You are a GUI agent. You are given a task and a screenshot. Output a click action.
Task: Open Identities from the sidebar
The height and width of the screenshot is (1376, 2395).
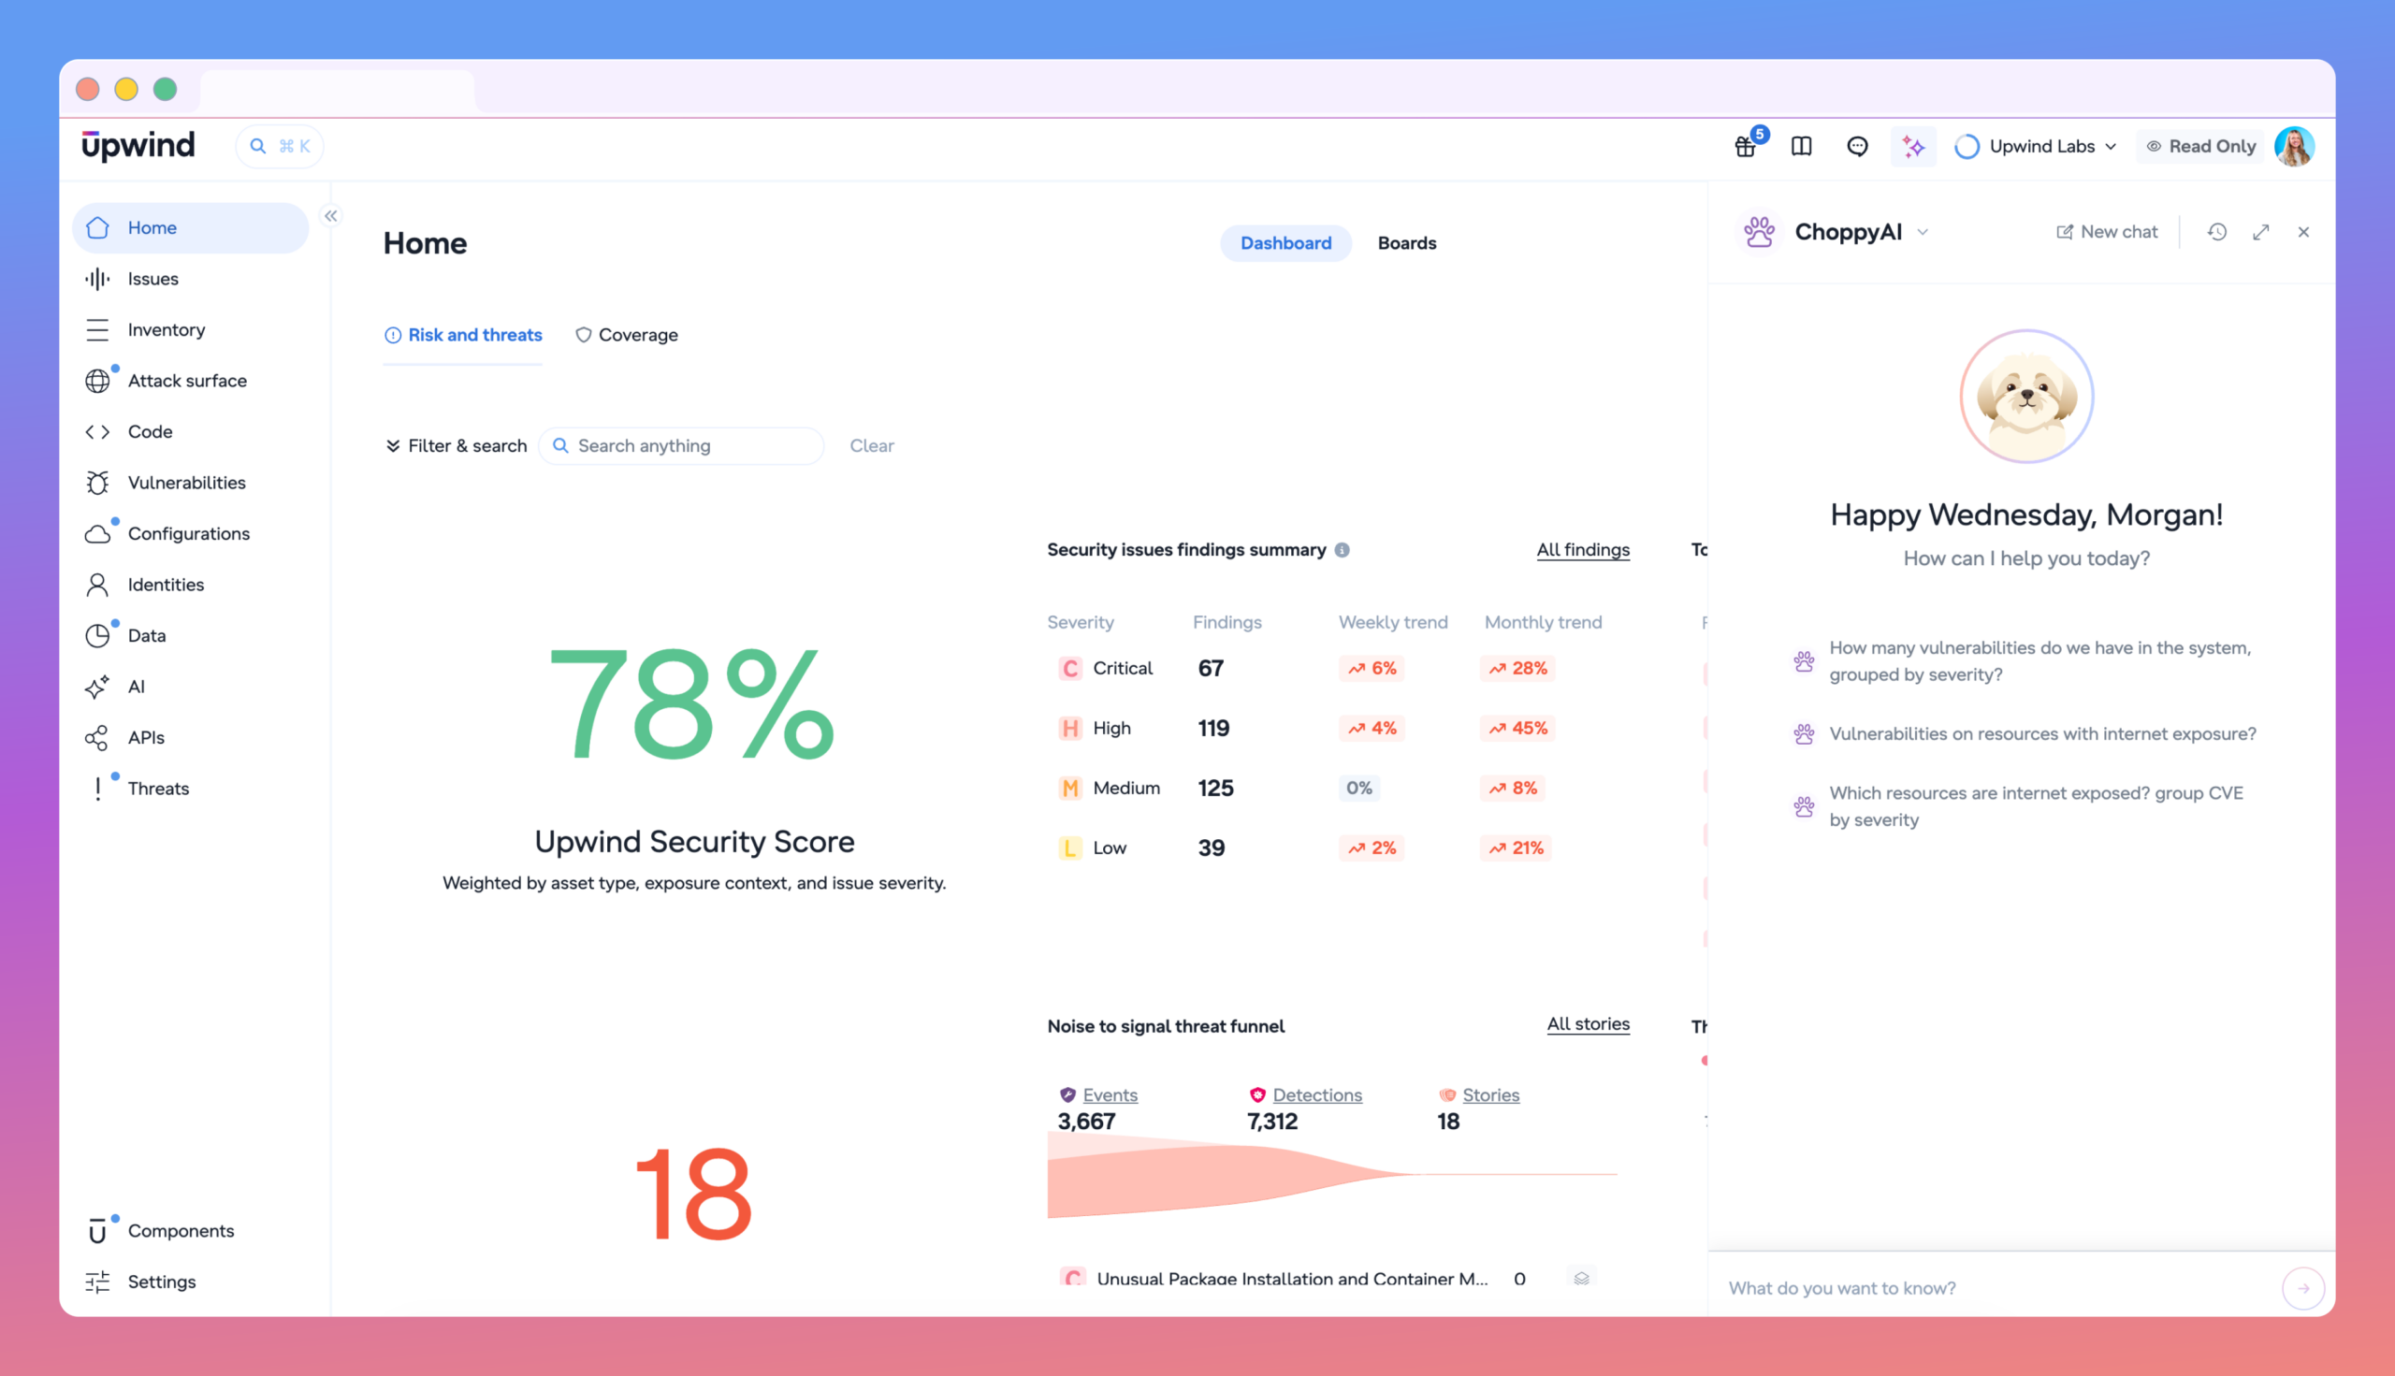point(191,585)
